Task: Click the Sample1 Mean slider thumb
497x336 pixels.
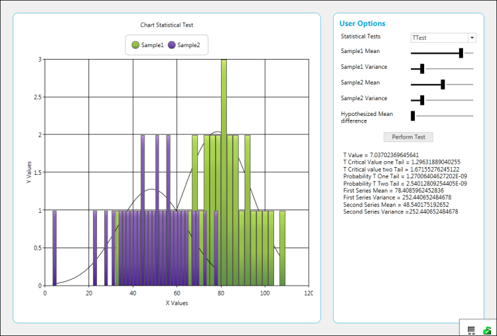Action: (461, 53)
